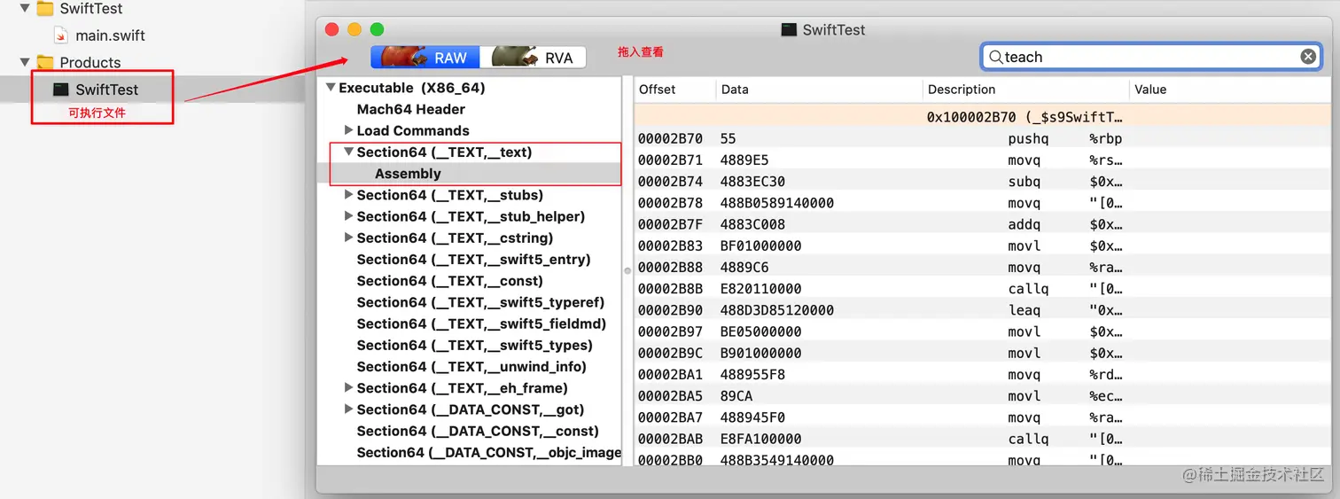Click the terminal icon in window title
Image resolution: width=1340 pixels, height=499 pixels.
789,29
